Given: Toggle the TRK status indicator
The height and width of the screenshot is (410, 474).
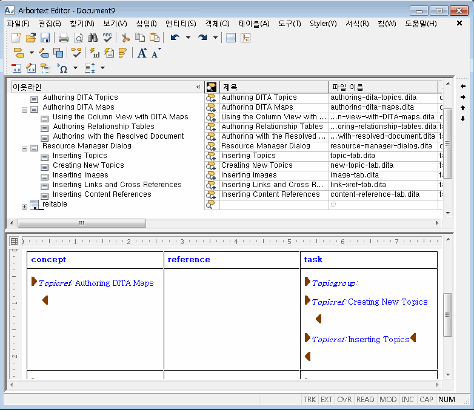Looking at the screenshot, I should (310, 400).
